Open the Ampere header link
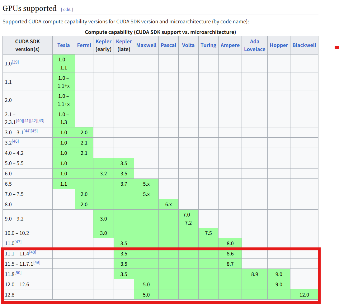Screen dimensions: 339x304 tap(230, 45)
